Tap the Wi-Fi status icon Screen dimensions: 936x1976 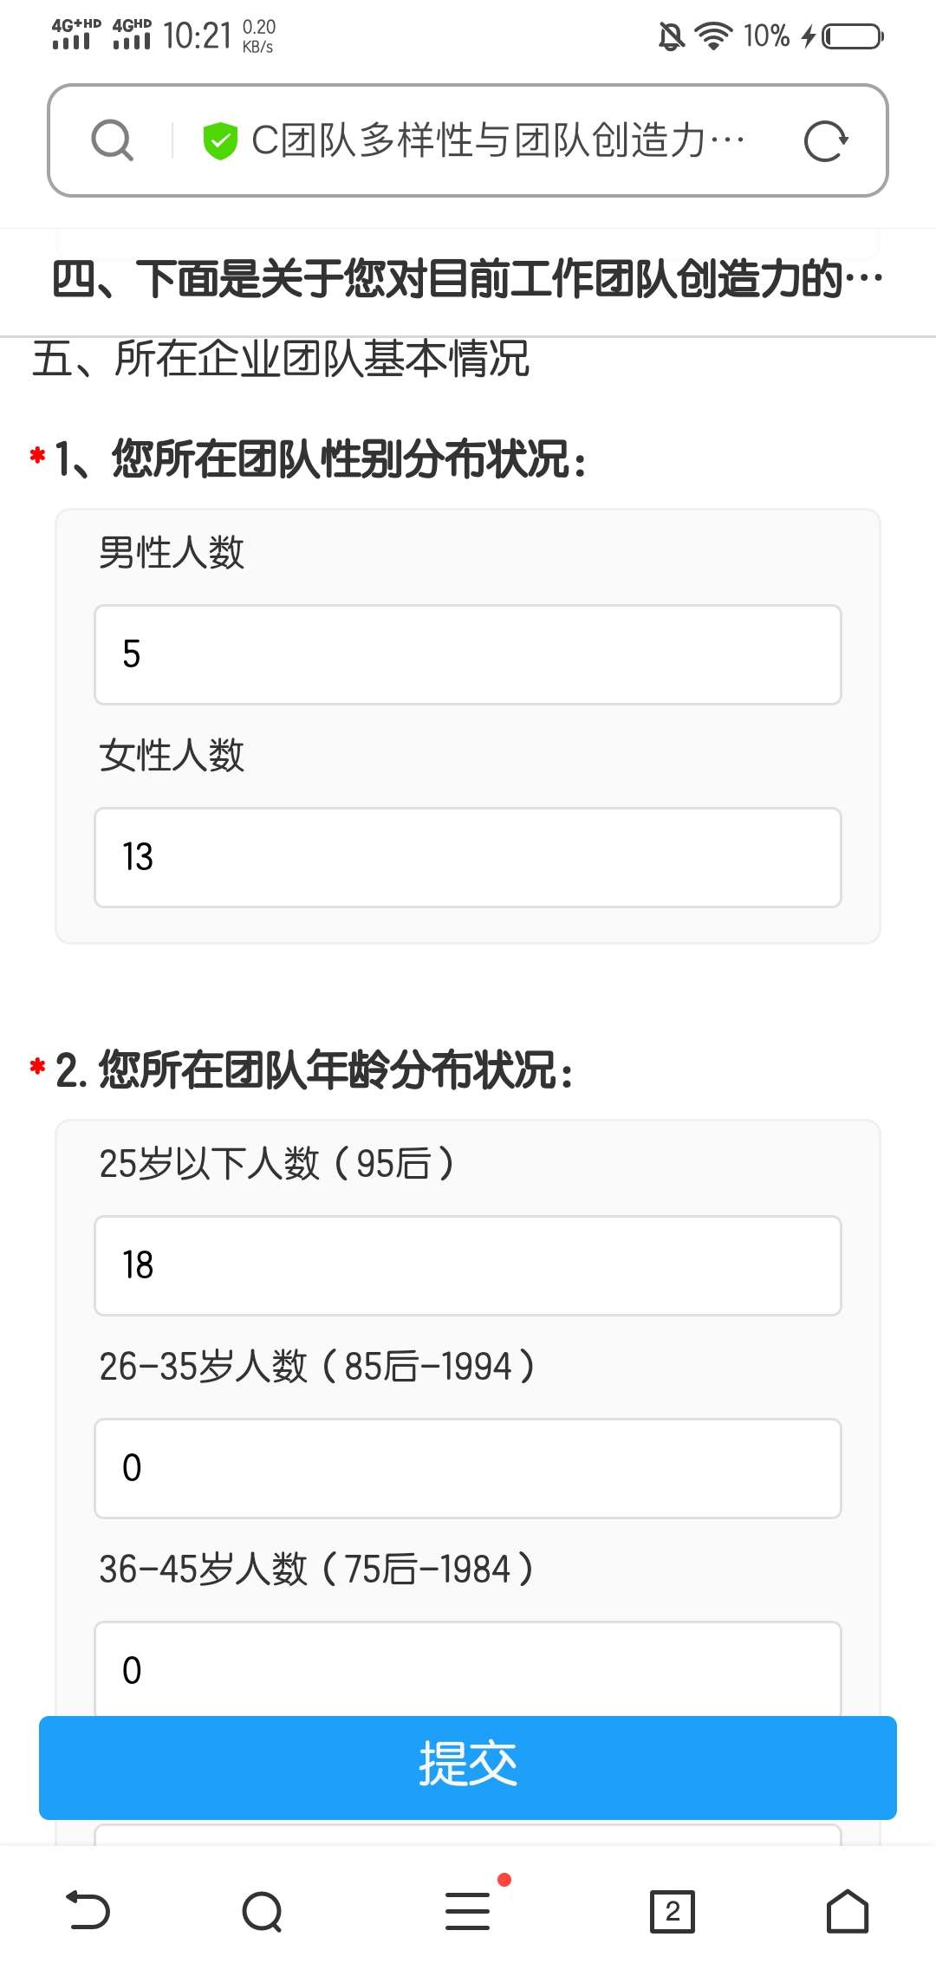[x=713, y=36]
